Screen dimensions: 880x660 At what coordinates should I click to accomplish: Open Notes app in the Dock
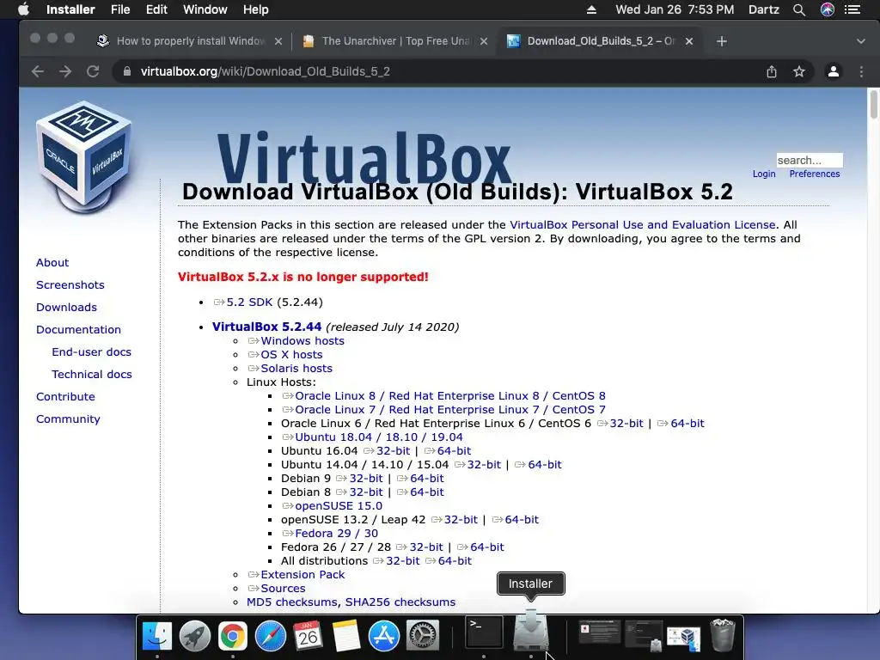click(x=345, y=637)
